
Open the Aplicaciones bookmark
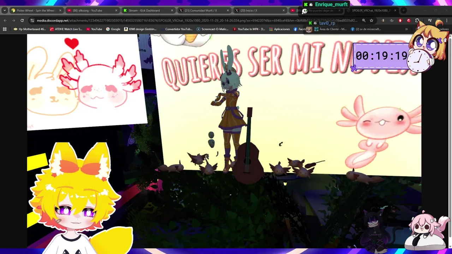[280, 29]
